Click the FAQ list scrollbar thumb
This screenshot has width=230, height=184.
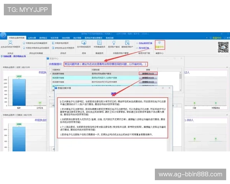(x=181, y=76)
